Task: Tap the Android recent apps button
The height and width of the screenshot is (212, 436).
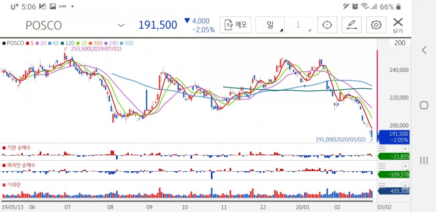Action: tap(424, 161)
